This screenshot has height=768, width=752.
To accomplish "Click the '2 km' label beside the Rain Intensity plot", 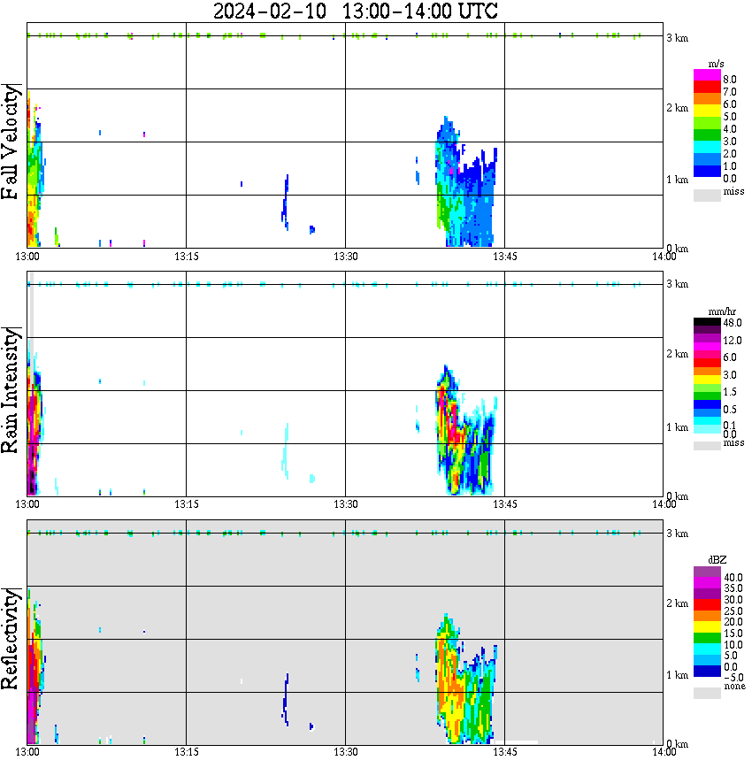I will [677, 354].
